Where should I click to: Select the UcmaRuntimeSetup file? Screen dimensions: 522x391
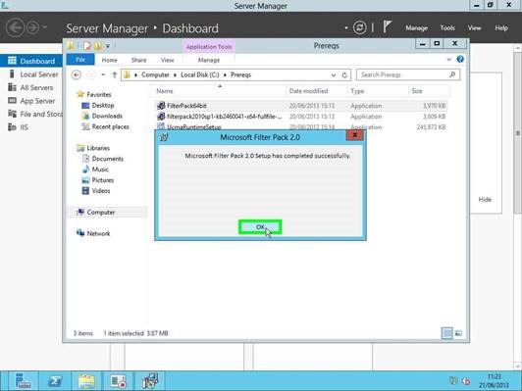click(301, 127)
